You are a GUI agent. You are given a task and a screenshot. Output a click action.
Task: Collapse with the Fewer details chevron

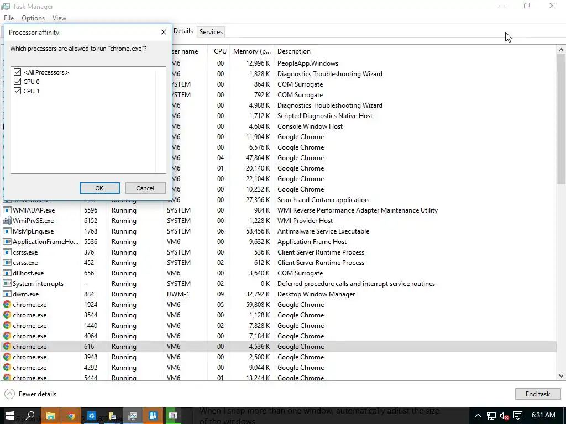coord(10,394)
